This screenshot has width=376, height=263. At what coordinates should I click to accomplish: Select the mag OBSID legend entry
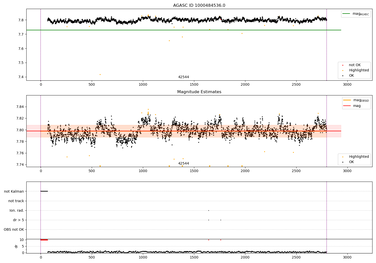coord(356,100)
